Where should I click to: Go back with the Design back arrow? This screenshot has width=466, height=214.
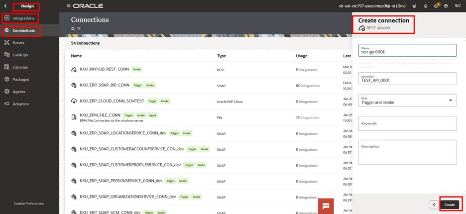pos(5,6)
